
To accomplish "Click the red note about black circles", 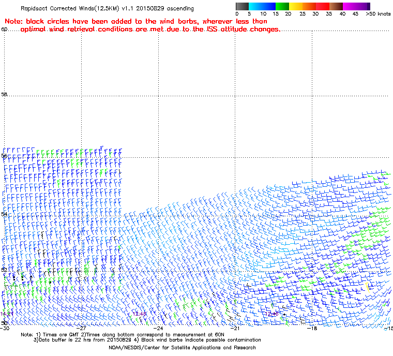I will [143, 25].
